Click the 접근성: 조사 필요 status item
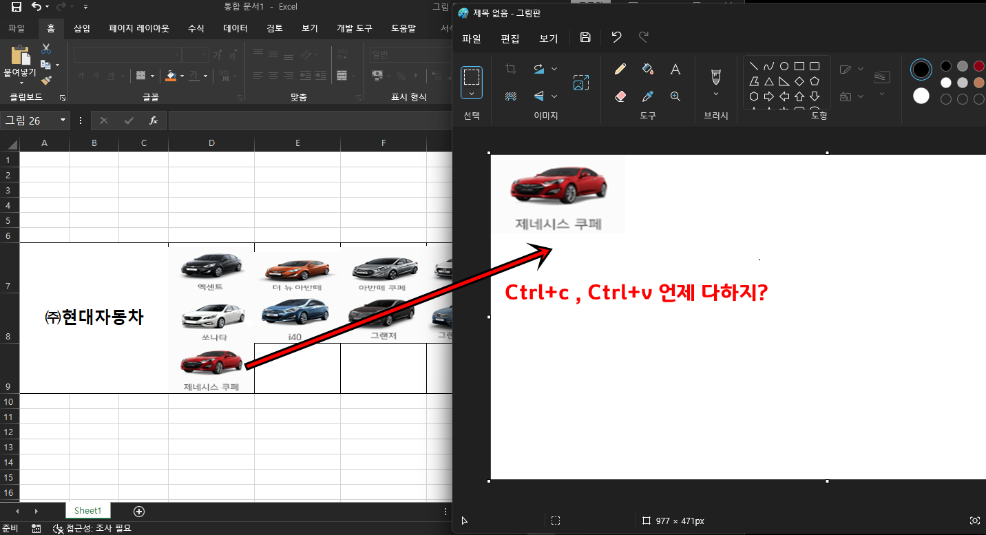Image resolution: width=986 pixels, height=535 pixels. [92, 528]
